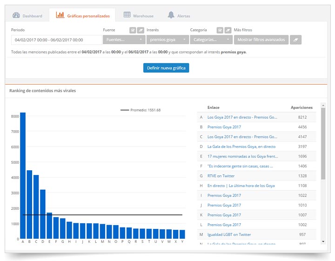
Task: Click the Apariciones column header
Action: [301, 107]
